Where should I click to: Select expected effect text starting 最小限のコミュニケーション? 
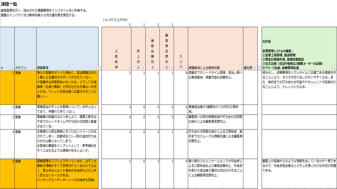click(x=215, y=174)
